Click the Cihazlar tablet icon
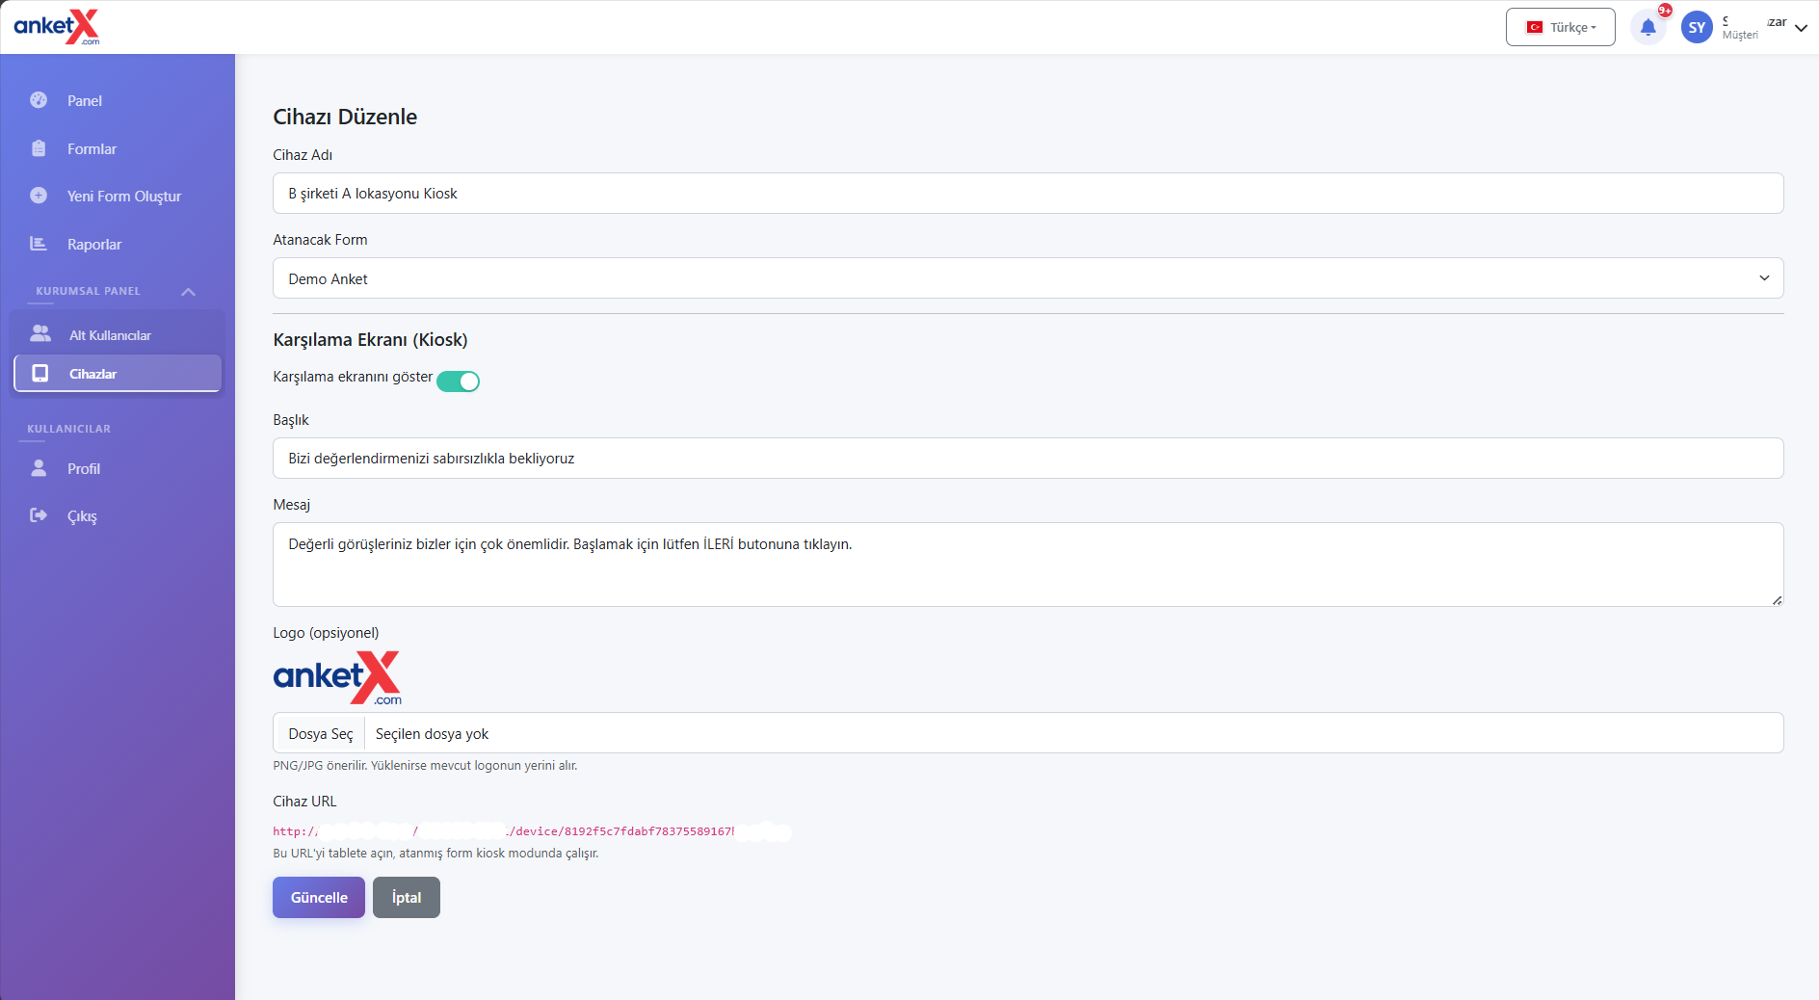 point(40,374)
